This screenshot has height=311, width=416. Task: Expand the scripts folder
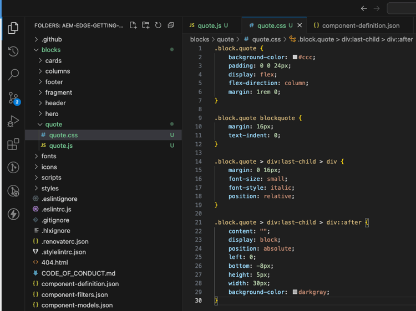(51, 178)
